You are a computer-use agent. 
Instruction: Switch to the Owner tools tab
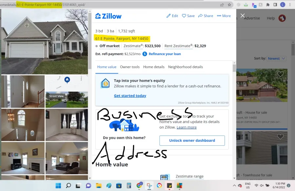pos(129,67)
